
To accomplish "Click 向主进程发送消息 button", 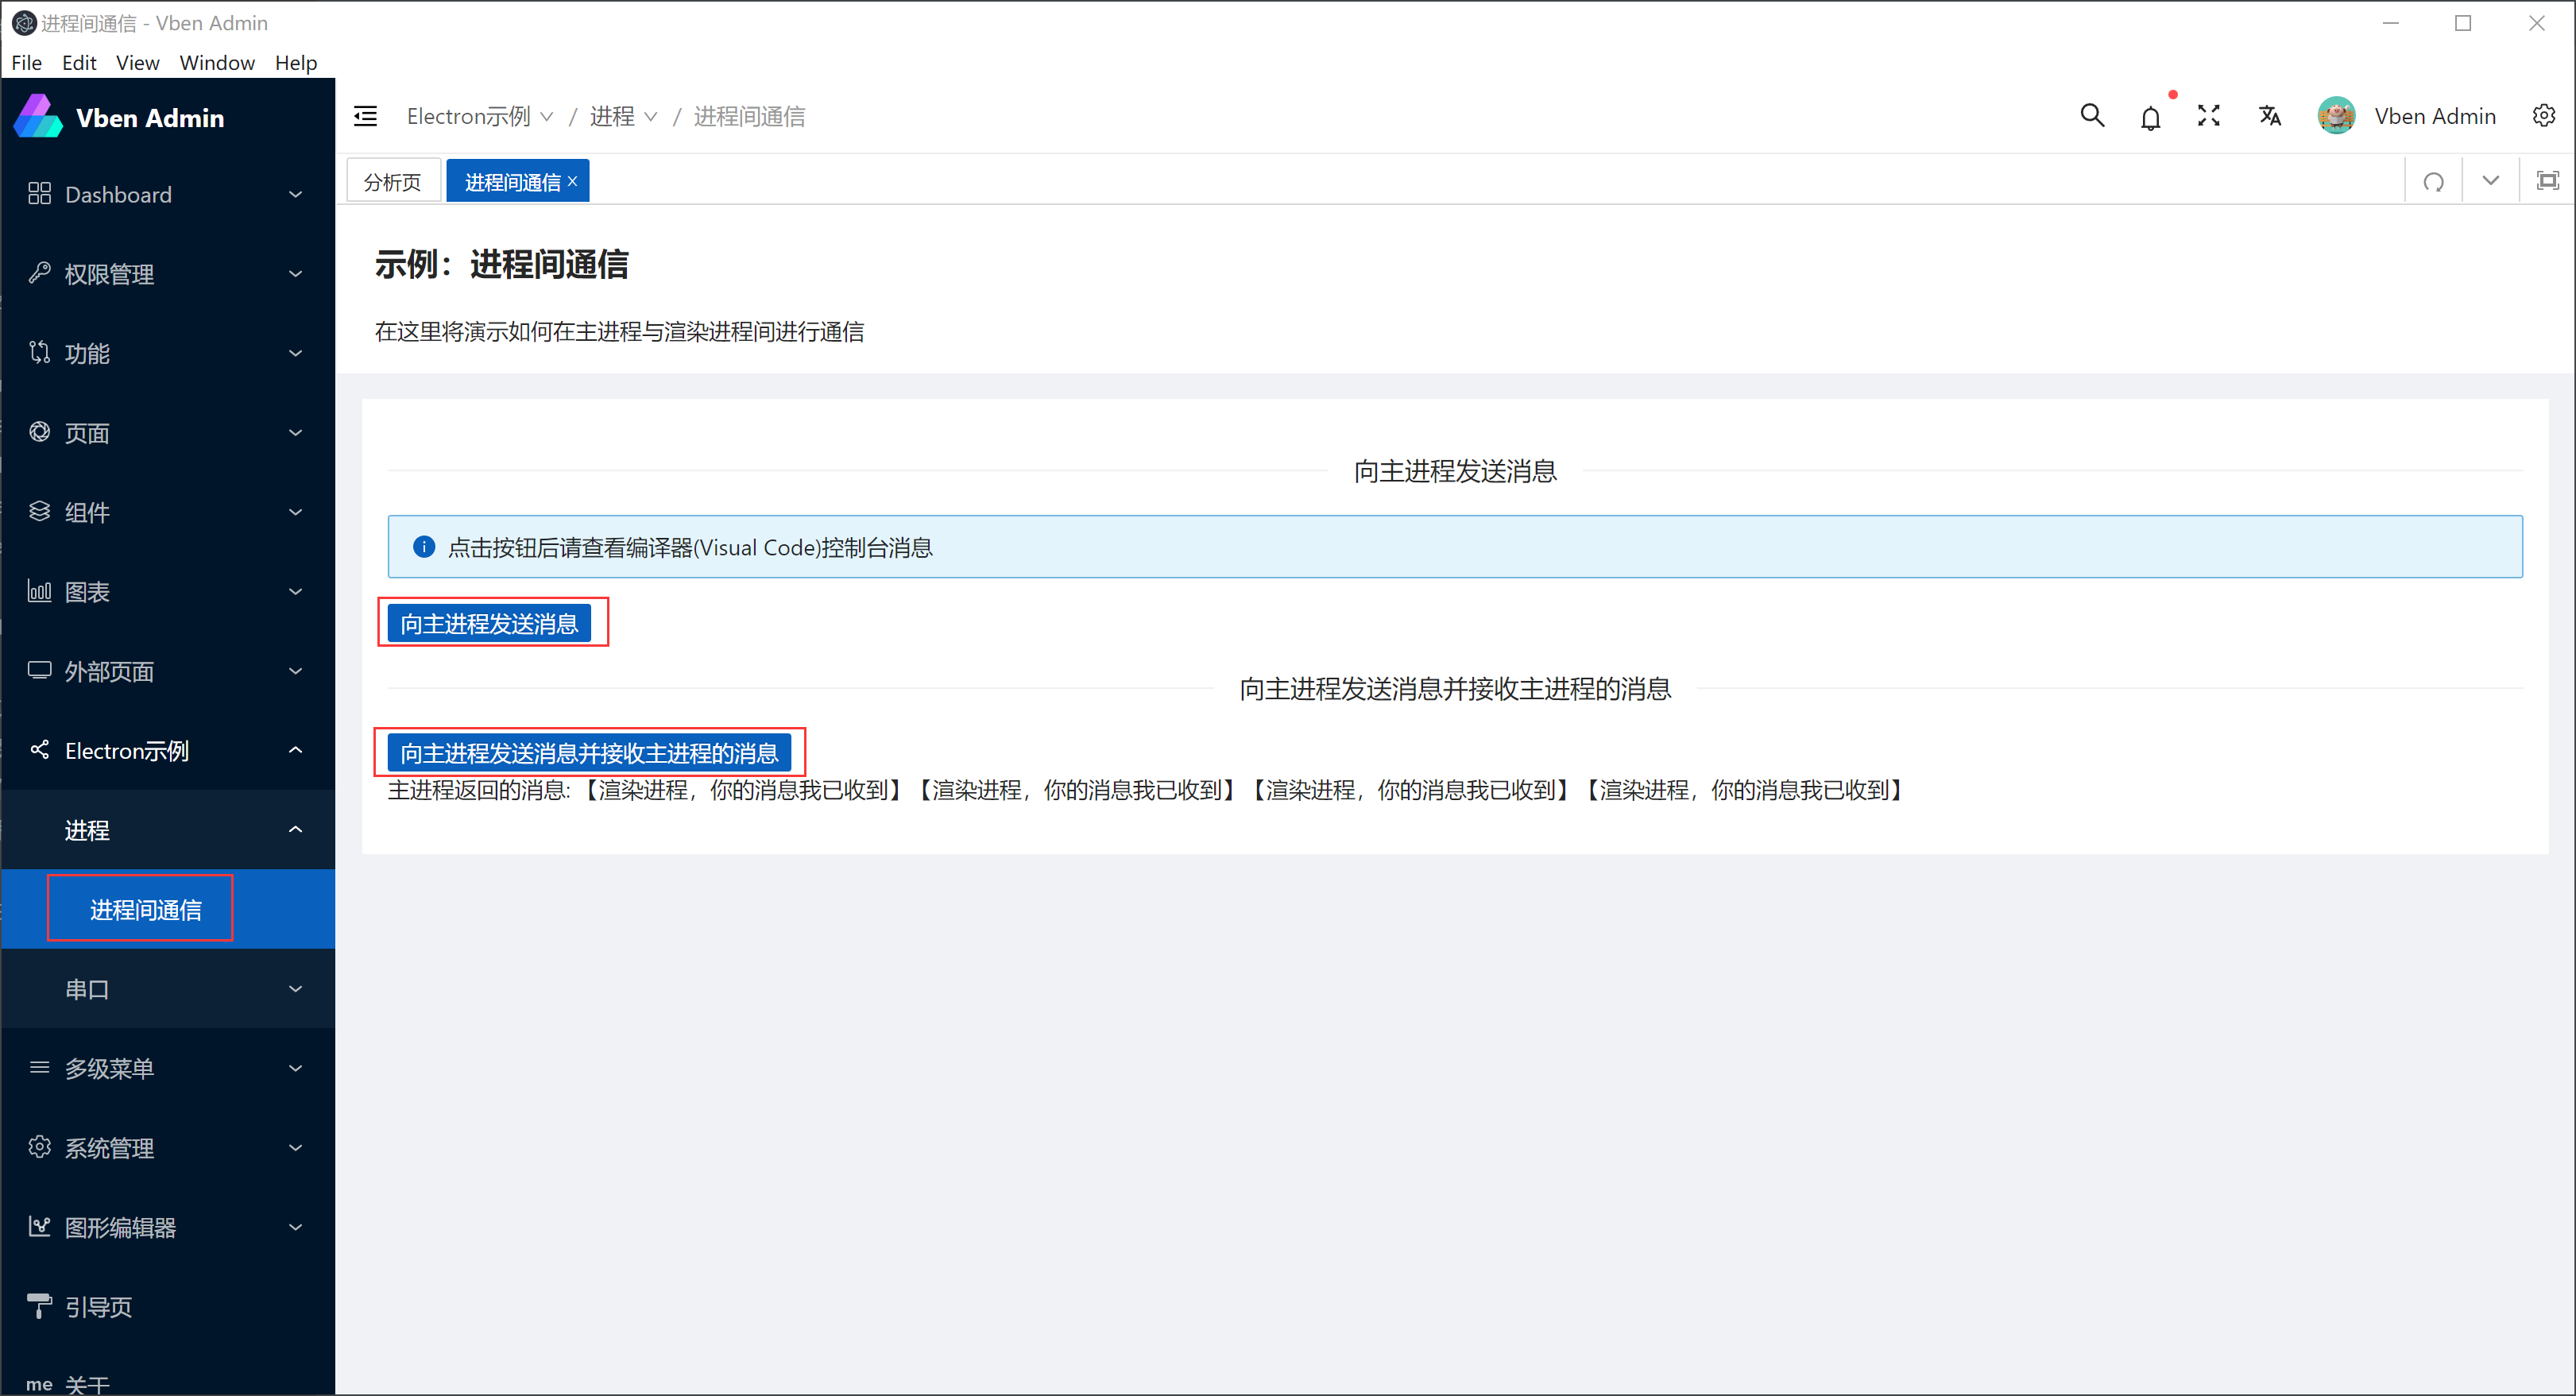I will point(489,624).
